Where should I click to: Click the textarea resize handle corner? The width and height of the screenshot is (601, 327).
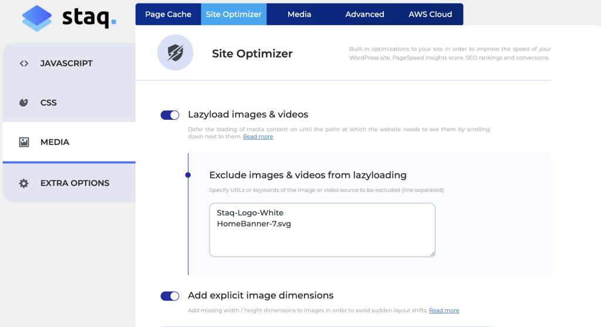432,254
